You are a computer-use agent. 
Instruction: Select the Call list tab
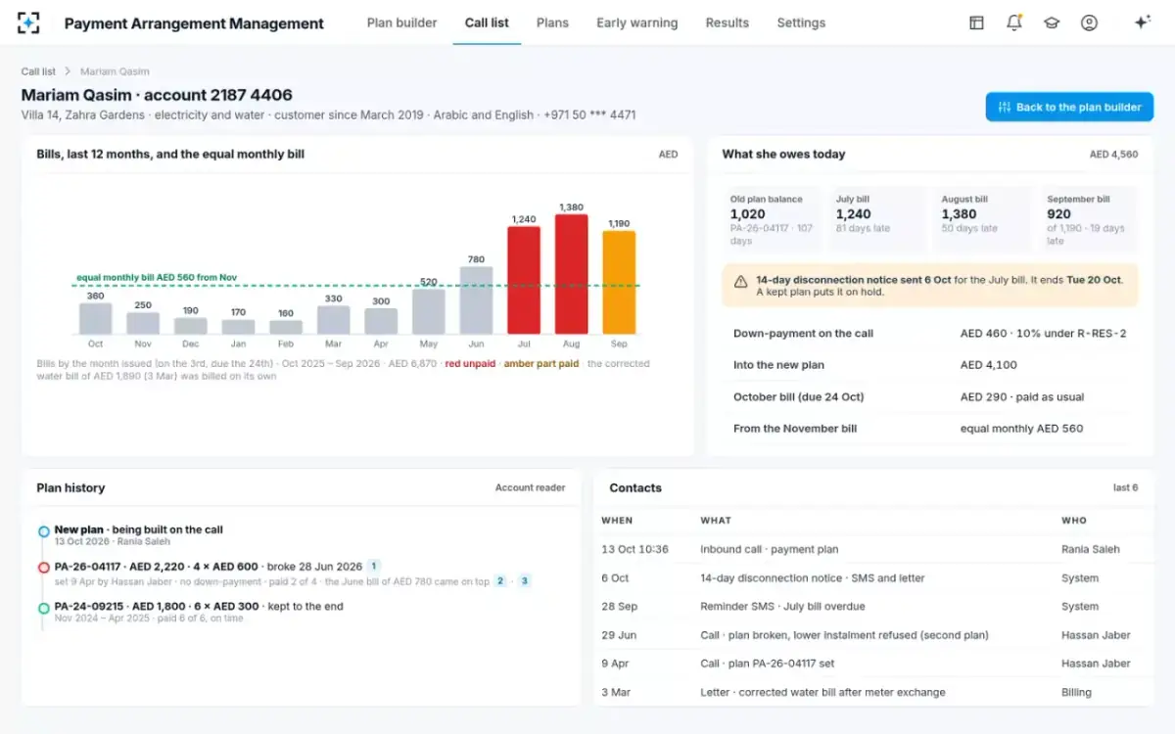(487, 23)
